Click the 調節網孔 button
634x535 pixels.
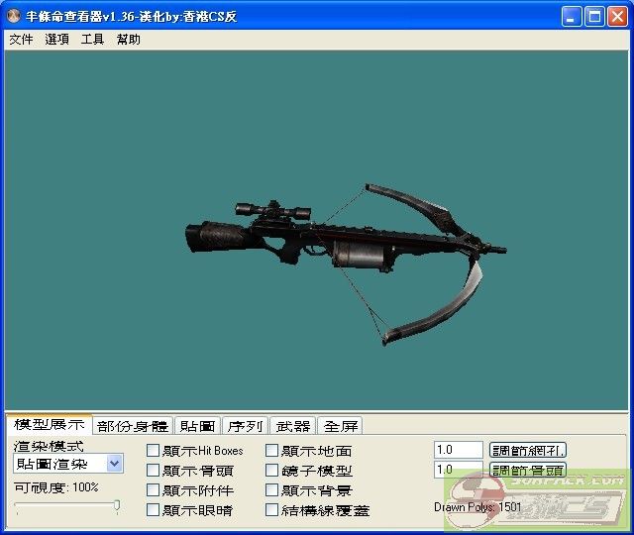pyautogui.click(x=528, y=451)
